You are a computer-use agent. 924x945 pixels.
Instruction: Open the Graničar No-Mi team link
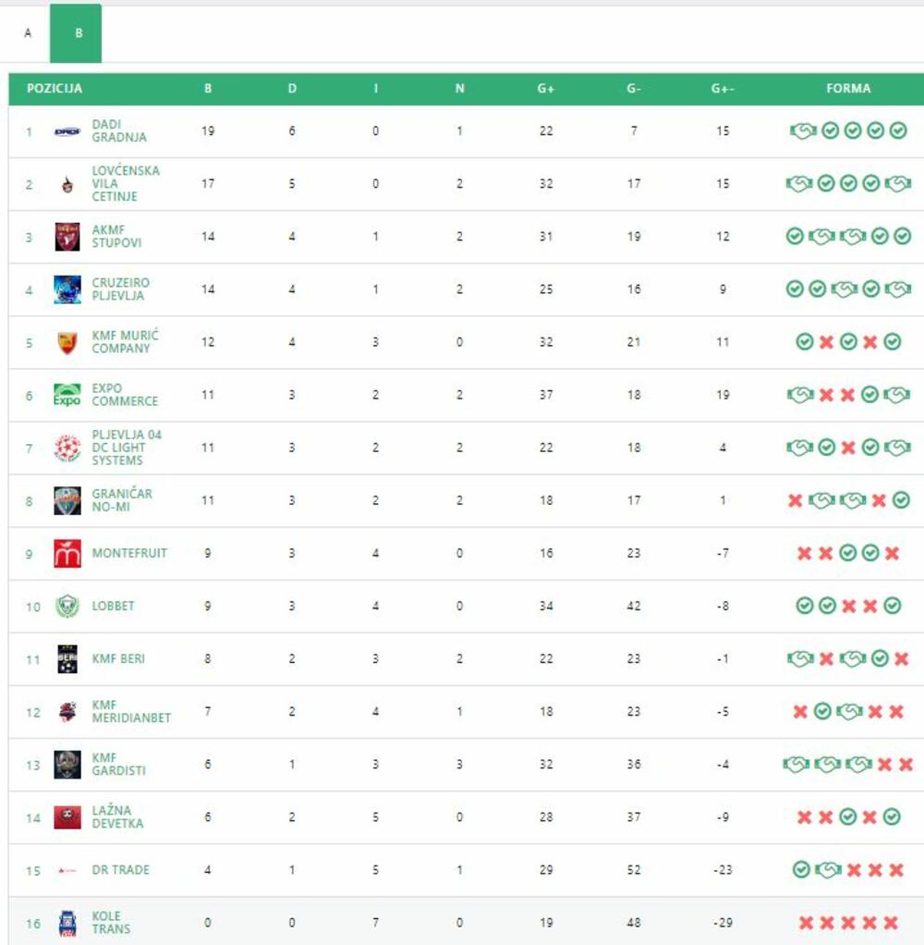point(122,500)
